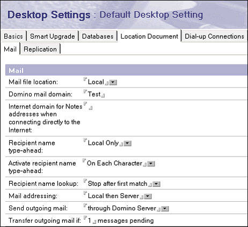The height and width of the screenshot is (227, 248).
Task: Switch to the Basics tab
Action: point(13,36)
